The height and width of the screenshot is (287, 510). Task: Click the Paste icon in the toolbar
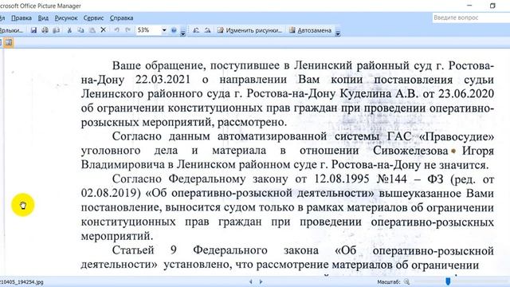92,30
